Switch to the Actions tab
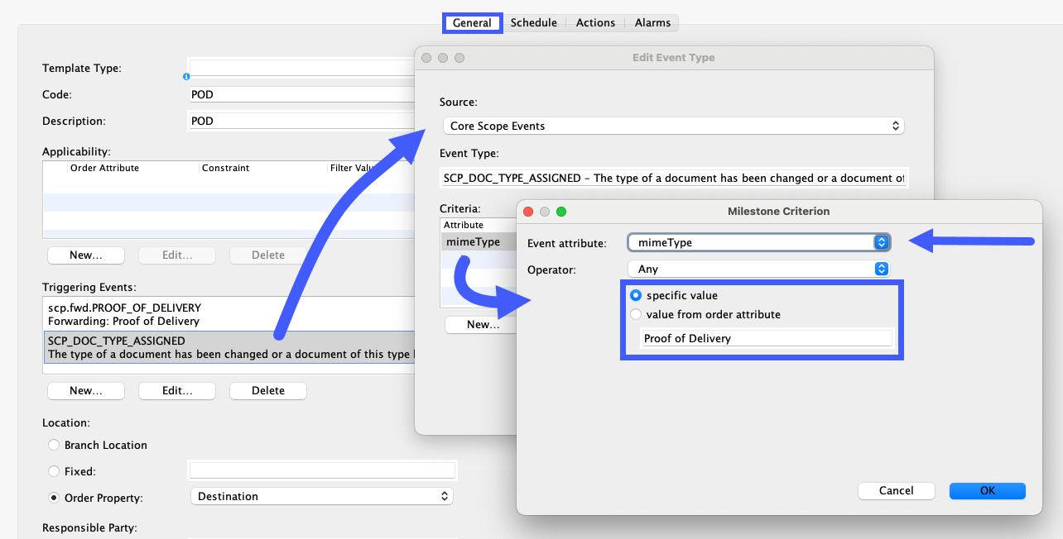Viewport: 1063px width, 539px height. (x=595, y=22)
